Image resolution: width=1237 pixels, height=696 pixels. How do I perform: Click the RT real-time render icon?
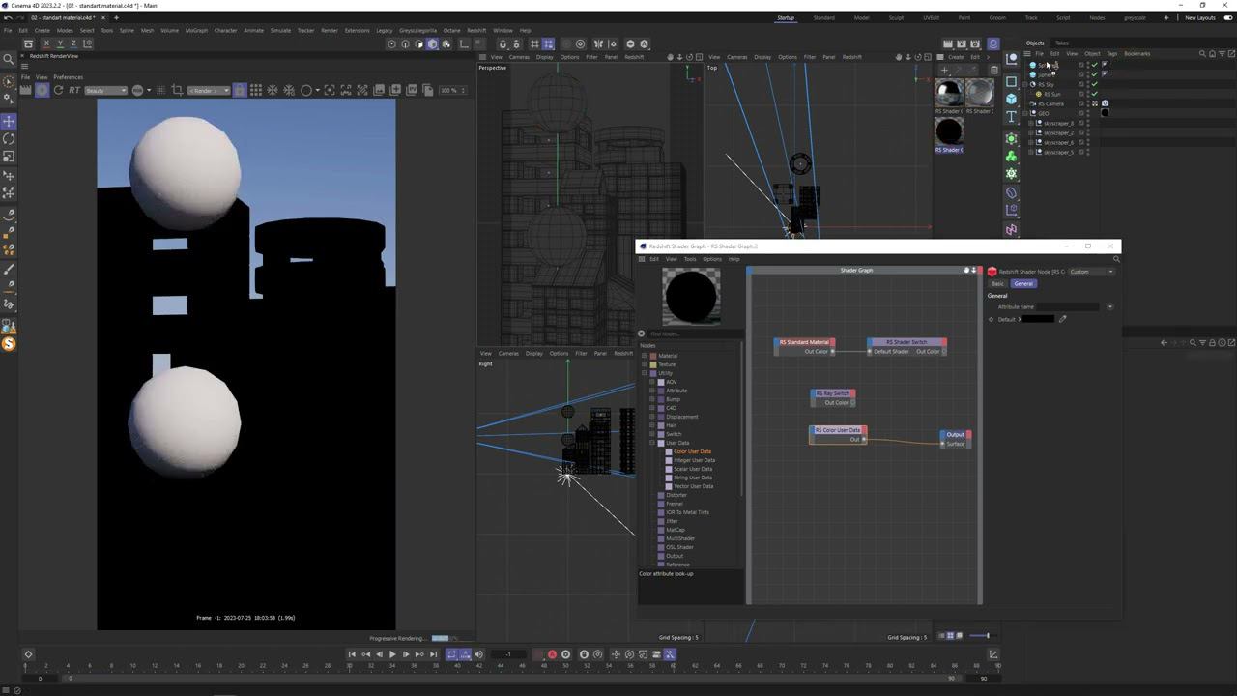74,90
